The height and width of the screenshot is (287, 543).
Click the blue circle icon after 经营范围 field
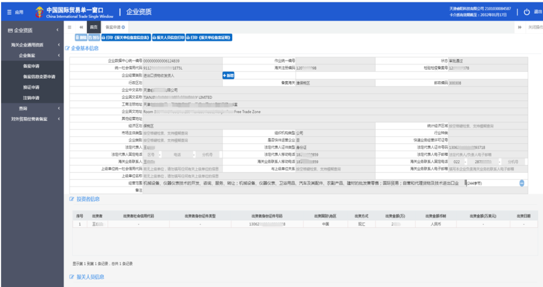(x=521, y=183)
